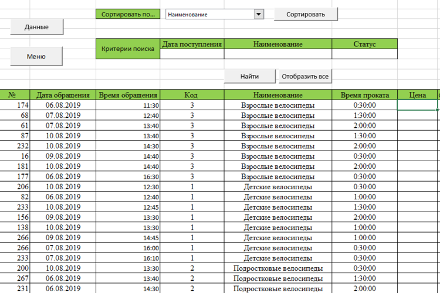Image resolution: width=440 pixels, height=293 pixels.
Task: Select the row number cell 87
Action: [15, 136]
